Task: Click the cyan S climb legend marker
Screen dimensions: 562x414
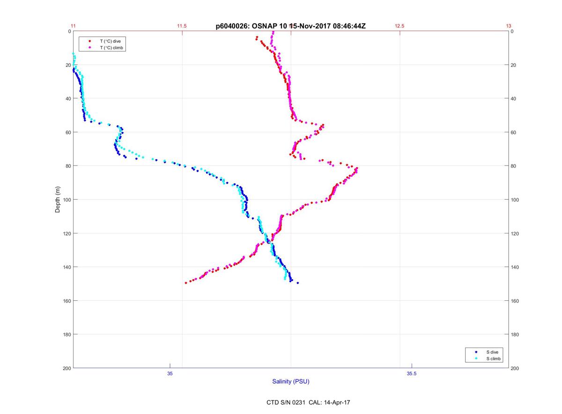Action: pos(476,358)
